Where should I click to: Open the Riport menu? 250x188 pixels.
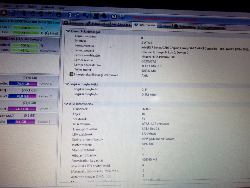point(32,7)
